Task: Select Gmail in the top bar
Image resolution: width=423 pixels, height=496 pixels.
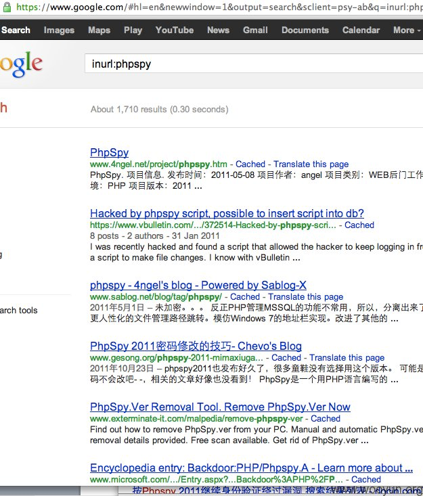Action: tap(255, 30)
